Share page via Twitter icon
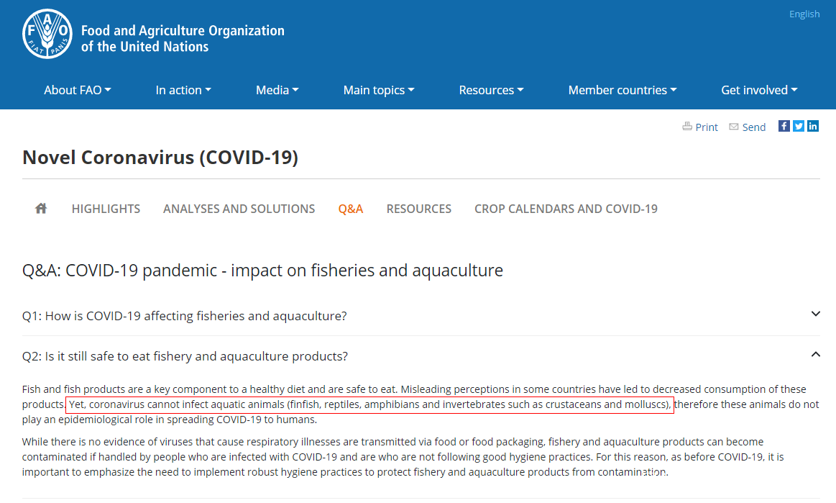Screen dimensions: 836x503 (x=799, y=126)
